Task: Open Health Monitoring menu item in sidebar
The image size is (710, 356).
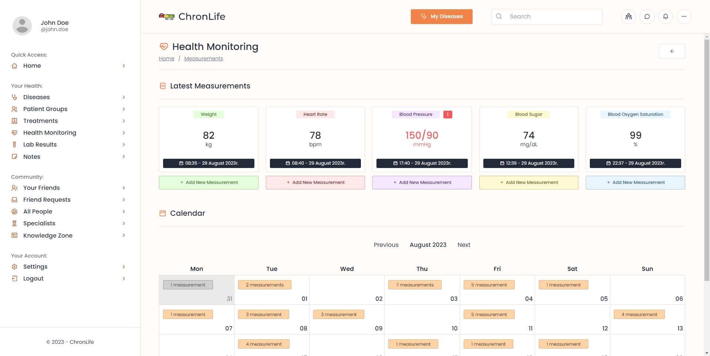Action: [69, 133]
